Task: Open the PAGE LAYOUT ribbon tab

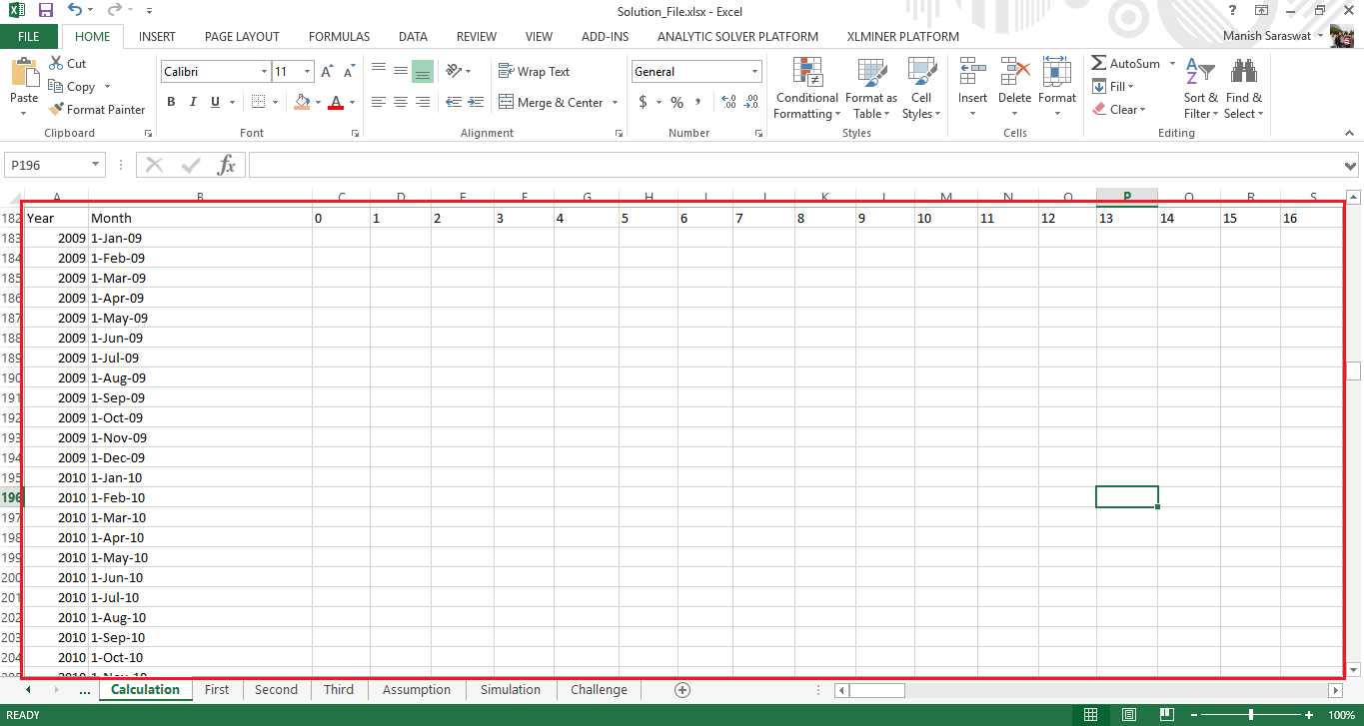Action: 242,37
